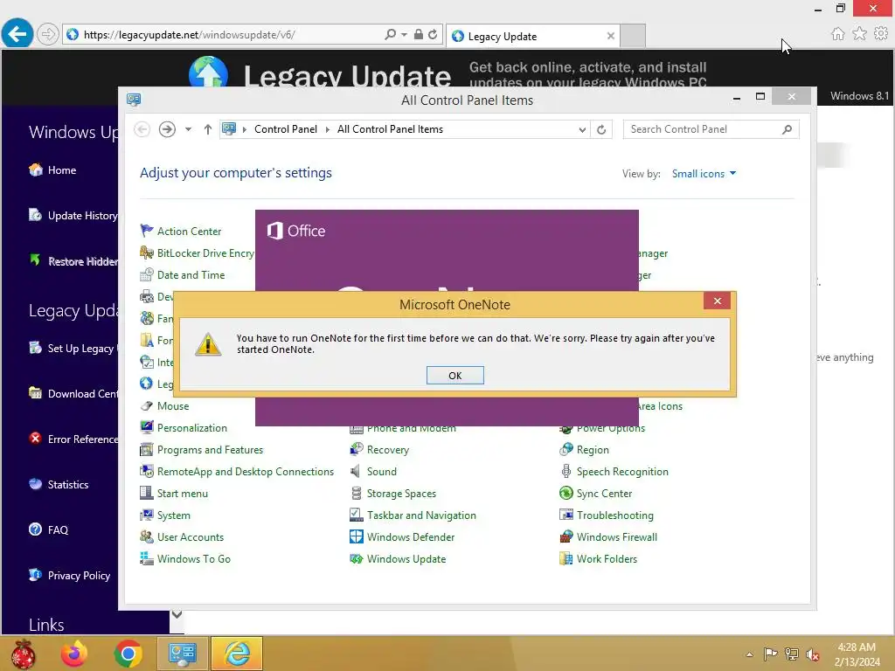This screenshot has width=895, height=671.
Task: Click the Internet Explorer back button
Action: click(17, 34)
